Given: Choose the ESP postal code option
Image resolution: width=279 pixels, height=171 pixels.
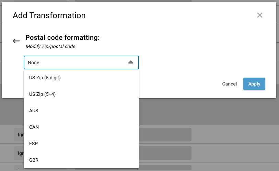Looking at the screenshot, I should [33, 144].
